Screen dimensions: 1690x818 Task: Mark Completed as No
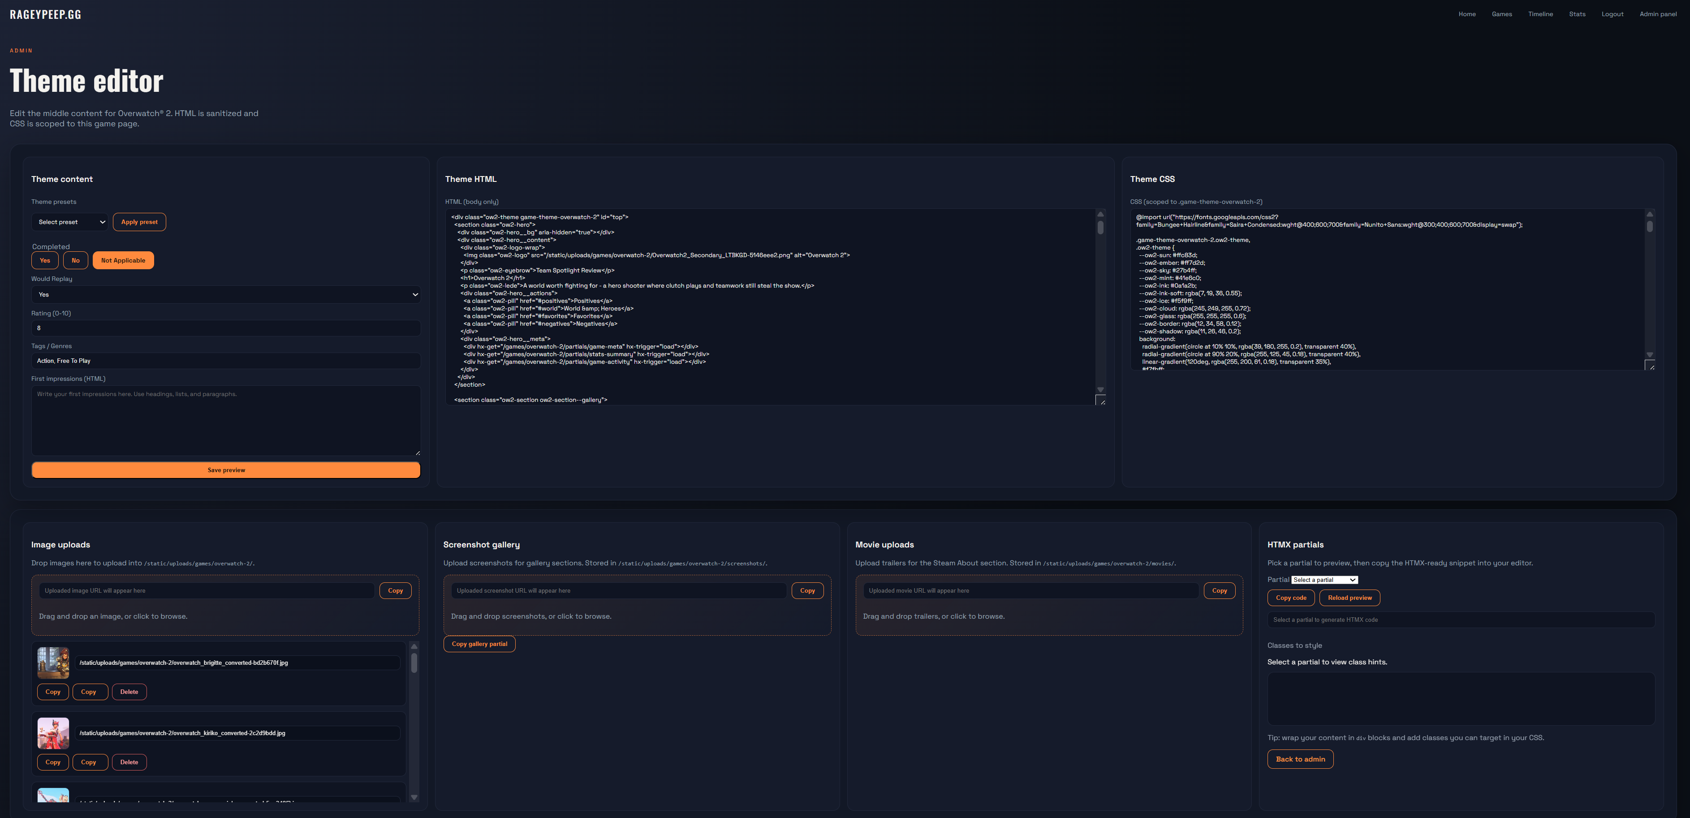pos(75,260)
